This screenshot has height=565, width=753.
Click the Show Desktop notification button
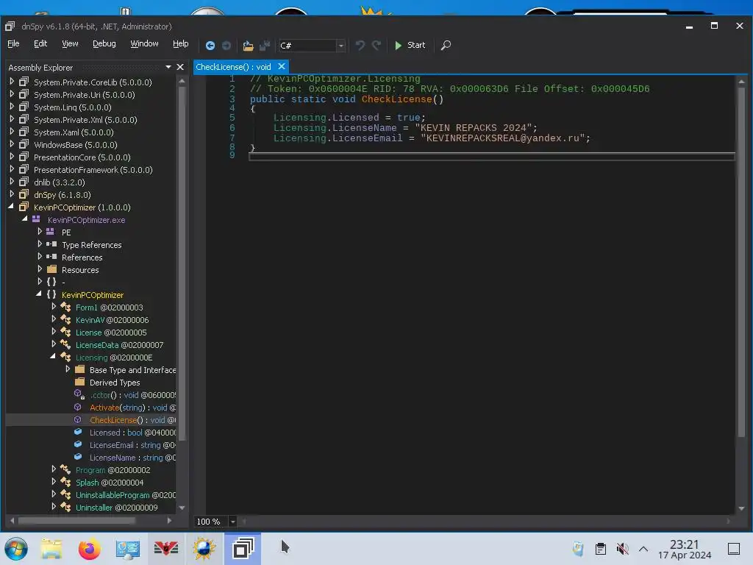[733, 549]
